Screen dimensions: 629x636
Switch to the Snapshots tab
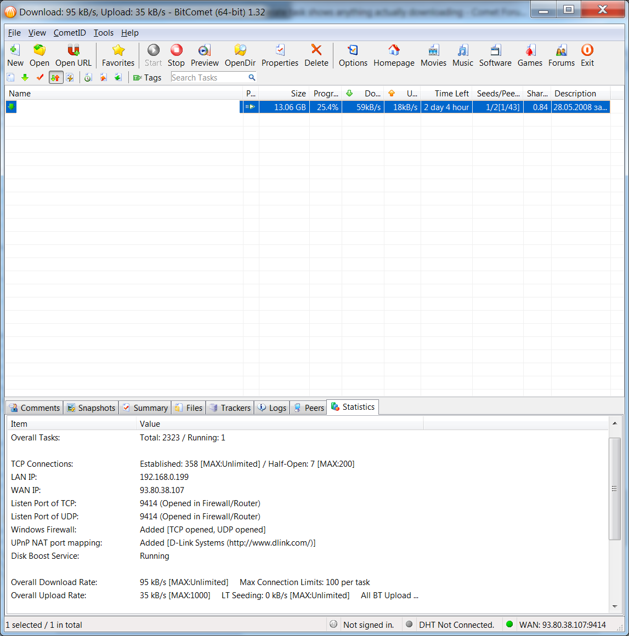(x=92, y=408)
